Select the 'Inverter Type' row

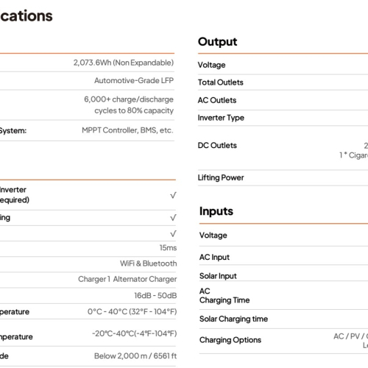coord(283,118)
